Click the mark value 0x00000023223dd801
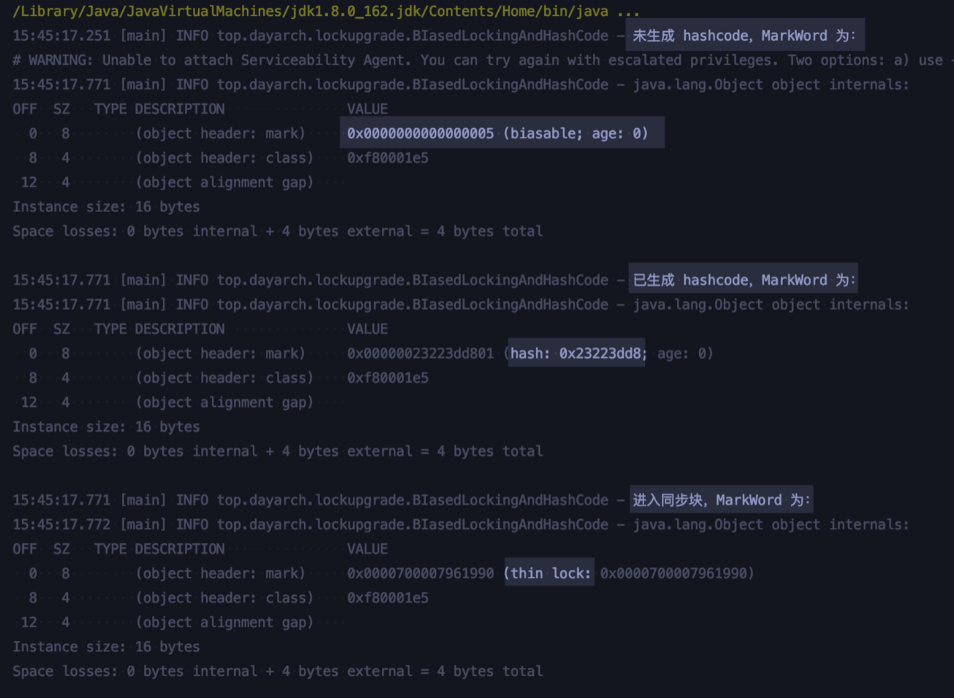 (420, 353)
